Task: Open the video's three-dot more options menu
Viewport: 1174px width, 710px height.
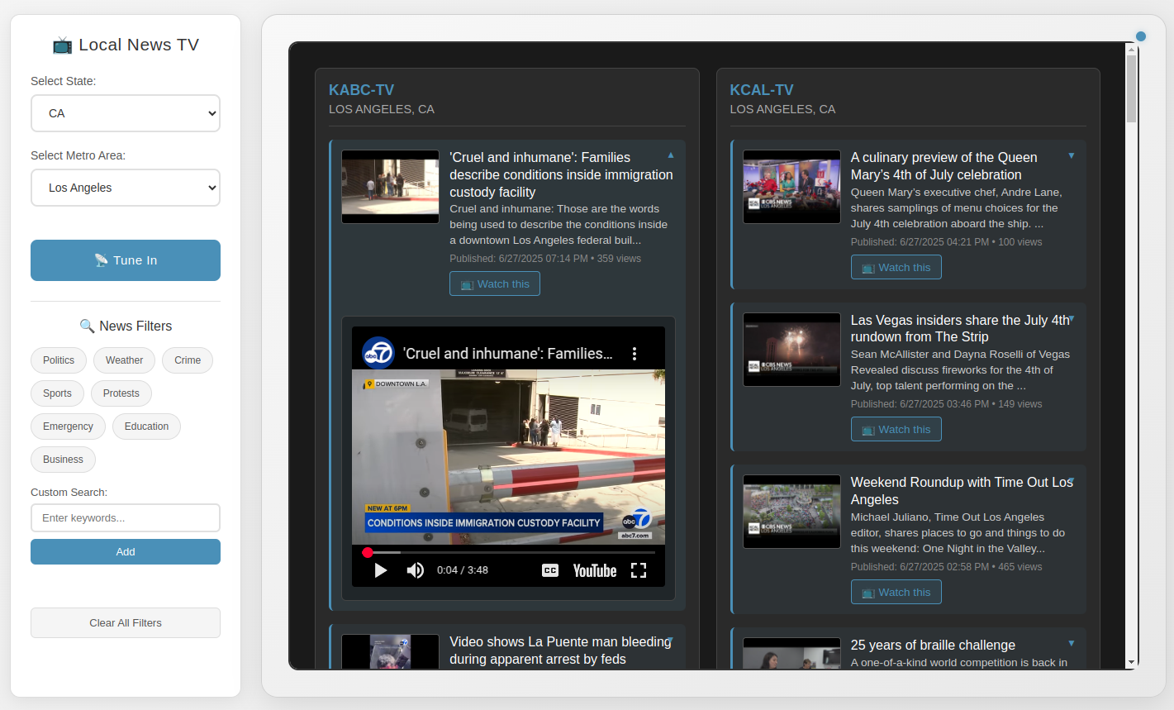Action: point(635,354)
